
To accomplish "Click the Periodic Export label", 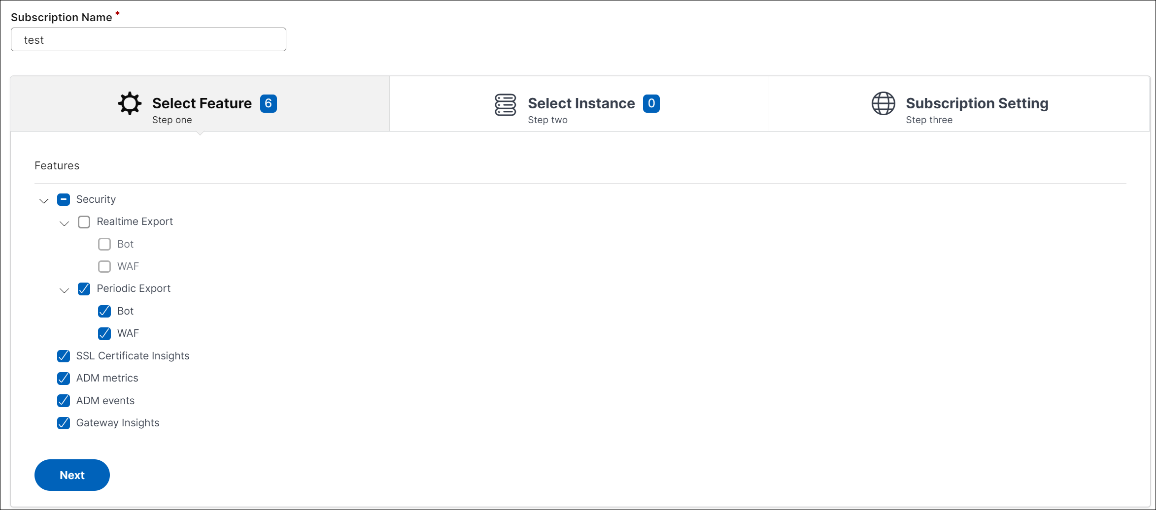I will point(134,288).
